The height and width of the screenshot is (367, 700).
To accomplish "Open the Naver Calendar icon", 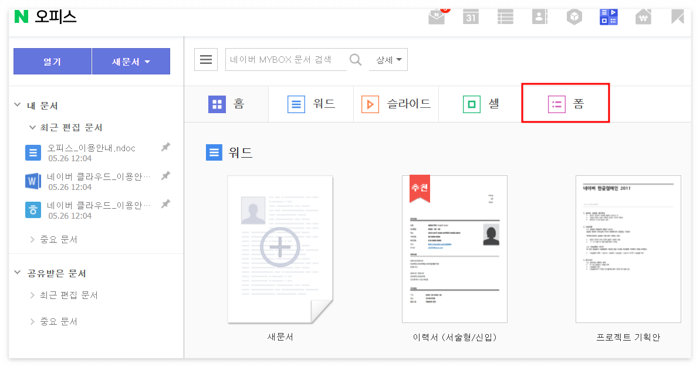I will 471,16.
